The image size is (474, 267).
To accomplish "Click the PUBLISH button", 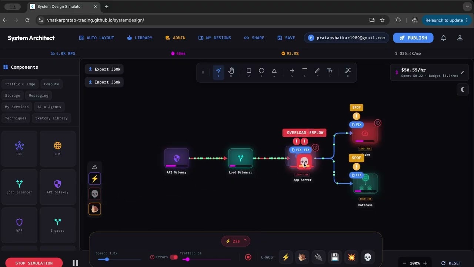I will click(413, 37).
